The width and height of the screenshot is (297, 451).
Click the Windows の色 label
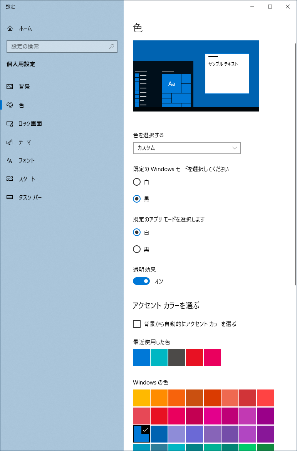[x=150, y=383]
